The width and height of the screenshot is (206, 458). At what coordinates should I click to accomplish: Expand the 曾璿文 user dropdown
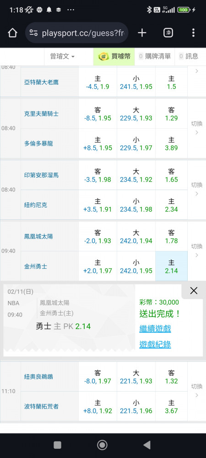62,56
